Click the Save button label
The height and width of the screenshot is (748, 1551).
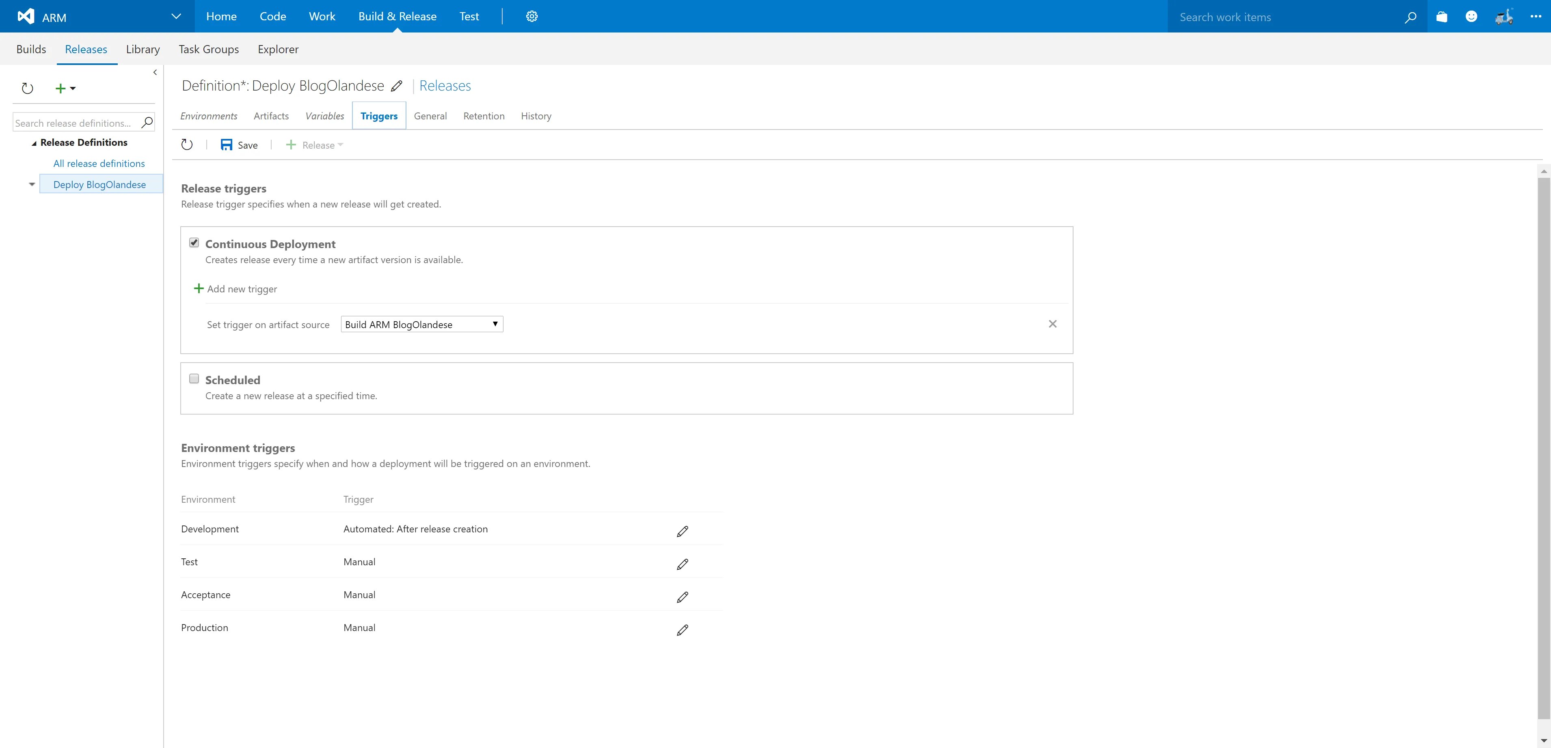(247, 145)
